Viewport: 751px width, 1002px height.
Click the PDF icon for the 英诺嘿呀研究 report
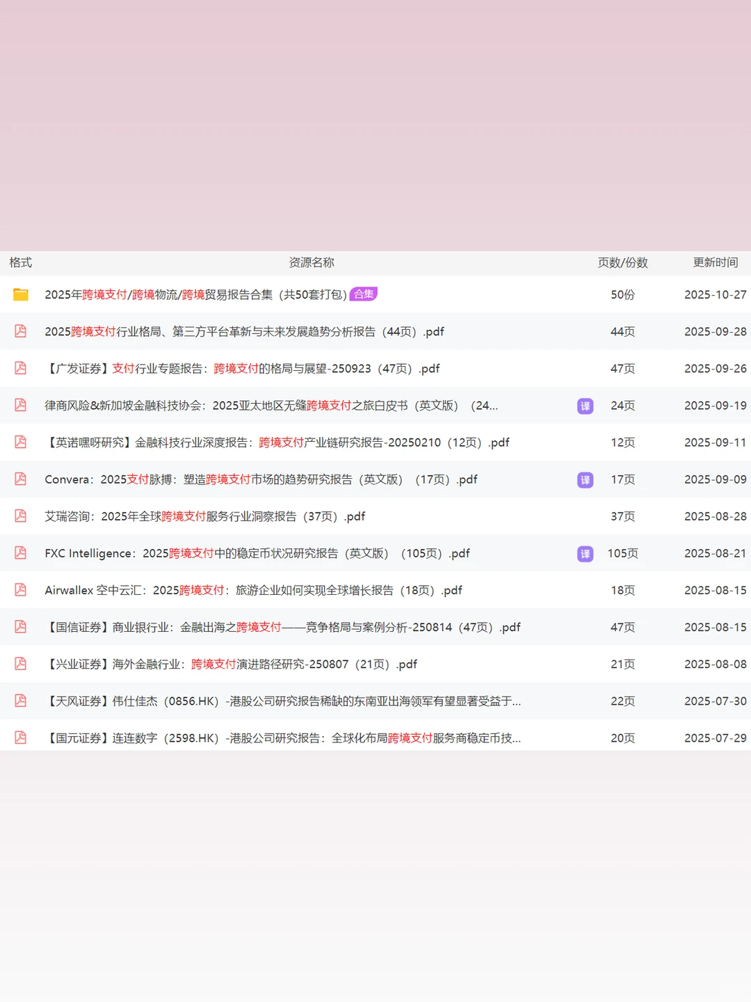[x=21, y=442]
